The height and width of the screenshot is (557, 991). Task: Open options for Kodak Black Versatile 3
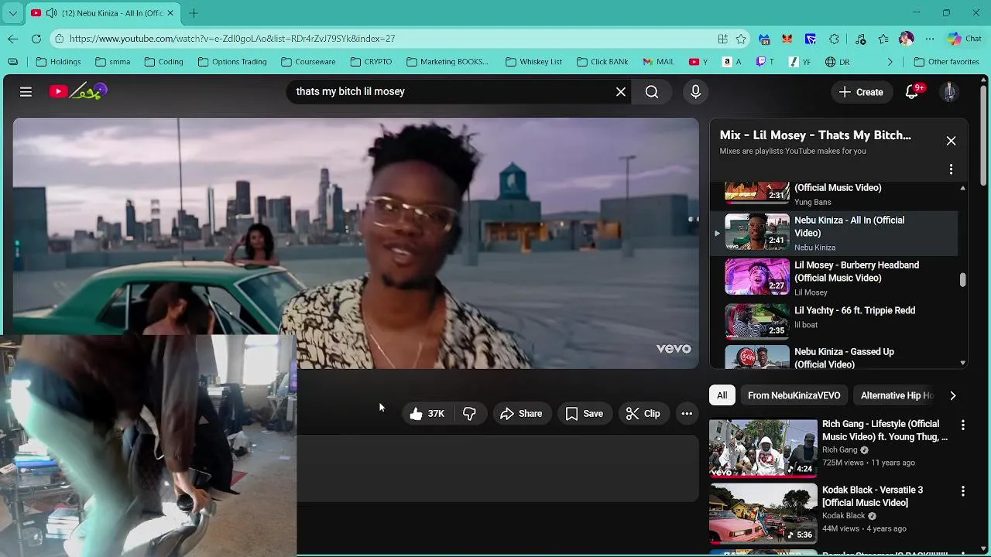tap(963, 491)
